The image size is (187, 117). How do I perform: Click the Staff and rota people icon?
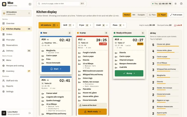click(3, 81)
